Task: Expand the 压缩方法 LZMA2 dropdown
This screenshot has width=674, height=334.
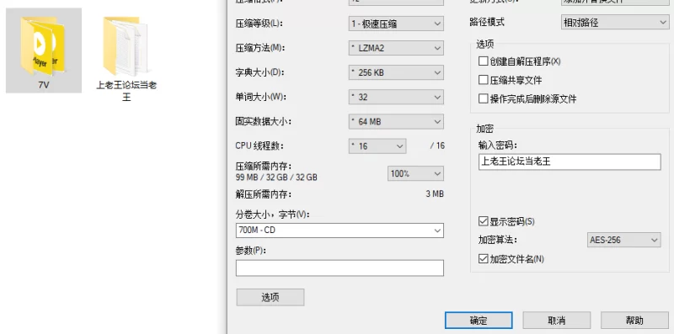Action: coord(396,48)
